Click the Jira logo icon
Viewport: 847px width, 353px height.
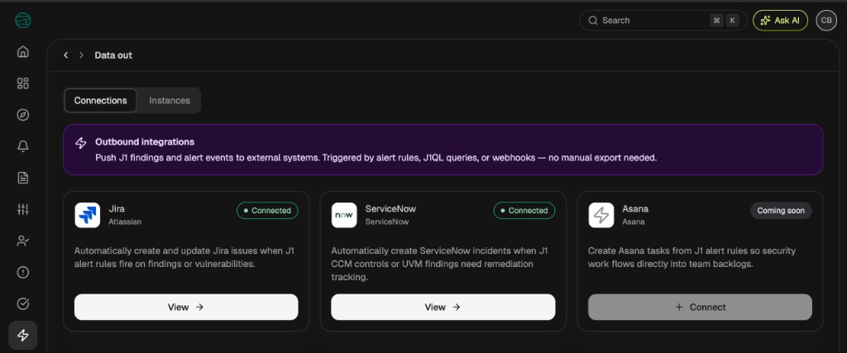[x=88, y=215]
